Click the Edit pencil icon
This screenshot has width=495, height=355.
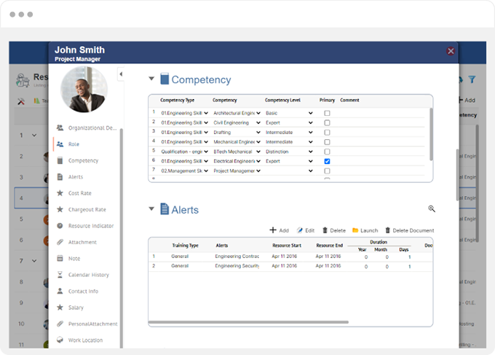pos(300,230)
